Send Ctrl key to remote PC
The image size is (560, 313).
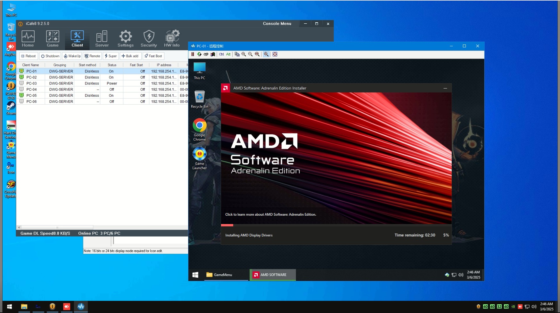point(221,54)
